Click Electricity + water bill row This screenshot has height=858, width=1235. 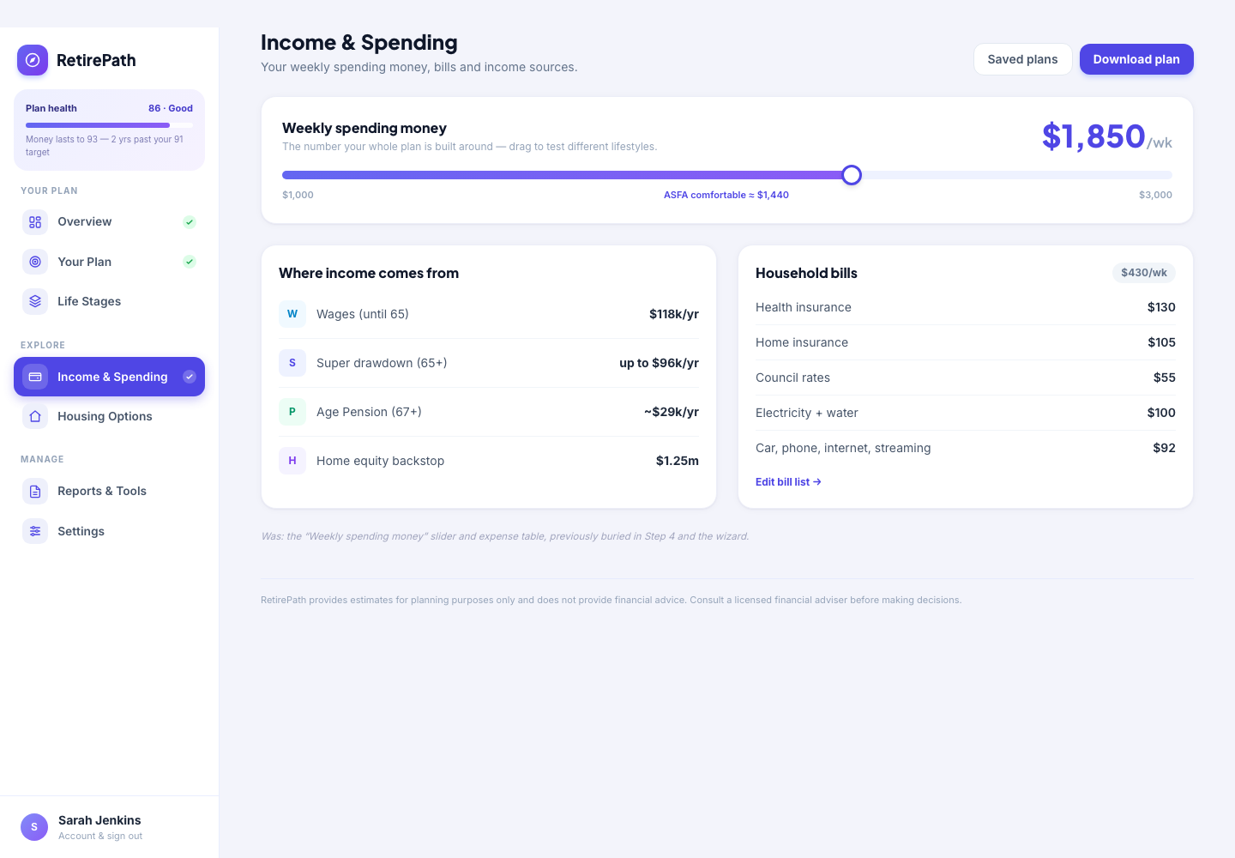coord(966,413)
